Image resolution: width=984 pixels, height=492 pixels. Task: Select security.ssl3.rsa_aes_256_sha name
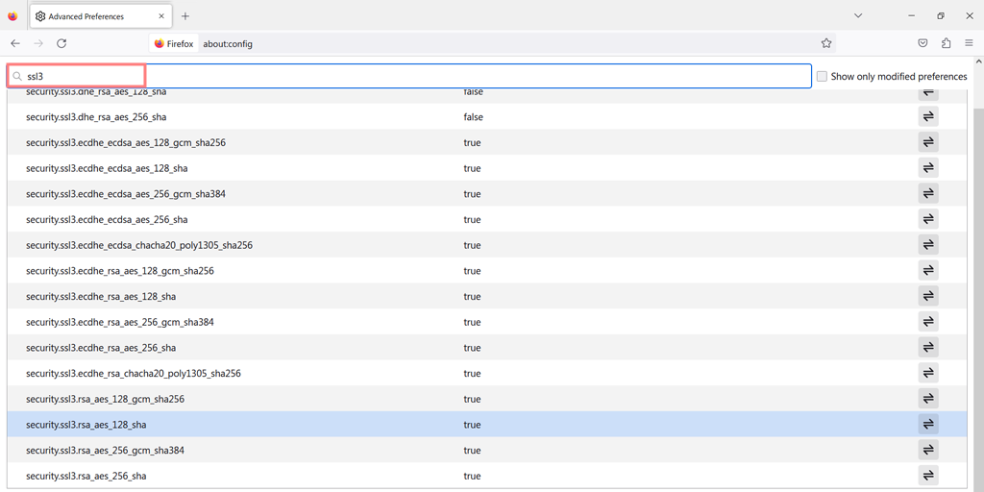86,476
